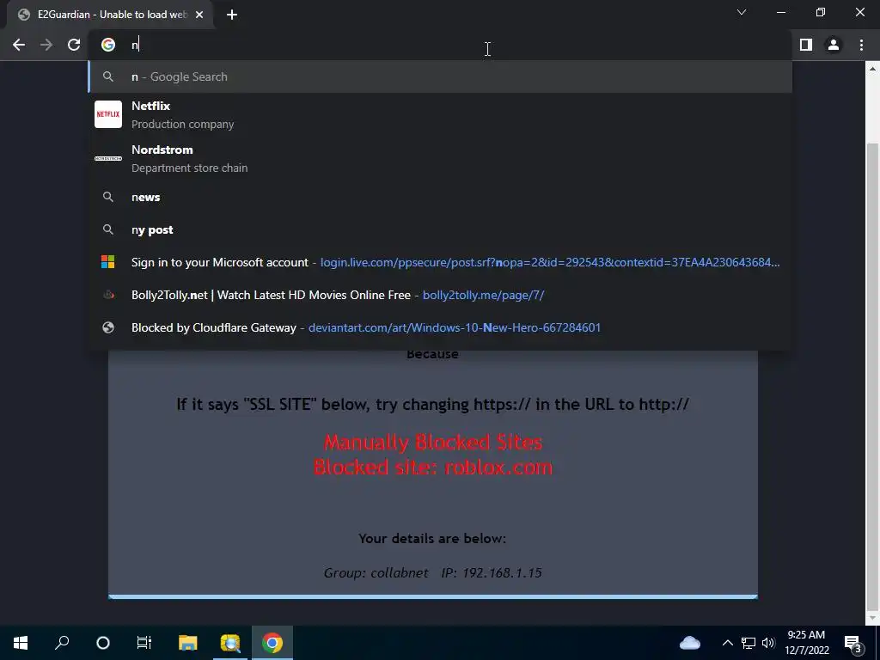Click the bolly2tolly.me/page/7/ link
Screen dimensions: 880x660
(x=483, y=295)
